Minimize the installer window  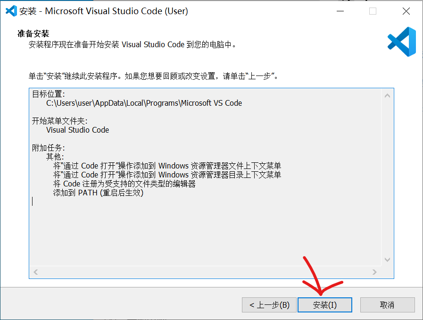point(340,11)
